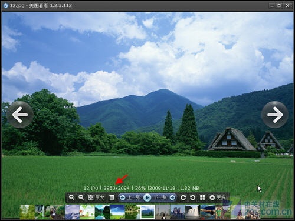Rotate the image counterclockwise
Image resolution: width=295 pixels, height=221 pixels.
[192, 197]
